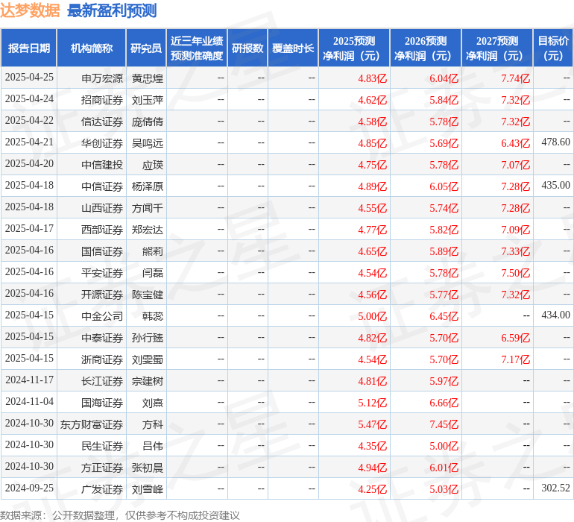The image size is (574, 522).
Task: Click the 目标价 column header
Action: [x=553, y=48]
